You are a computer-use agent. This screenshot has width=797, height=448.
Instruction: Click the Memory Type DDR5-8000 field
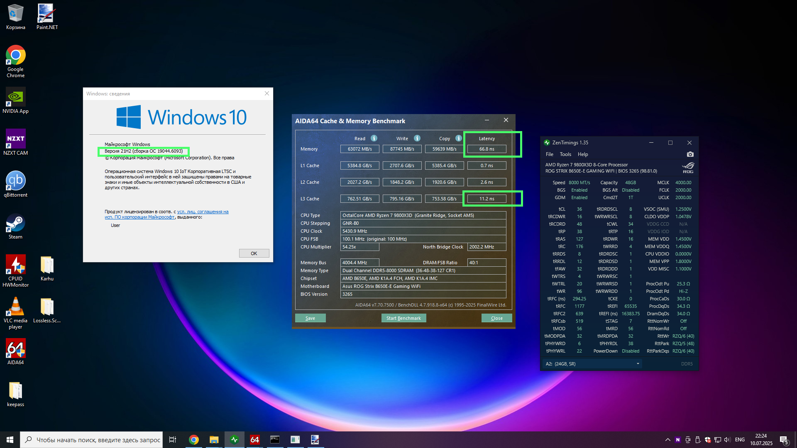tap(423, 270)
